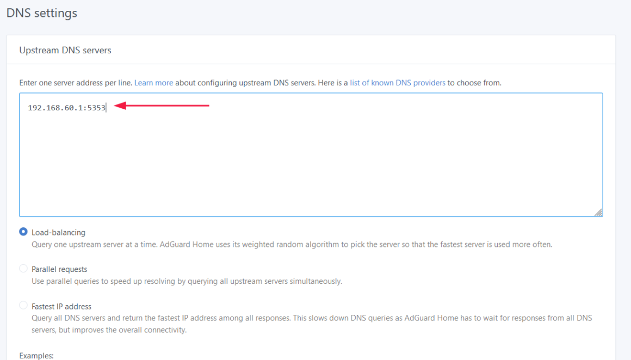Click the Fastest IP address description text

point(312,324)
